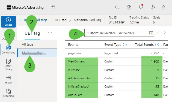Click the calendar icon in the date field

click(151, 33)
